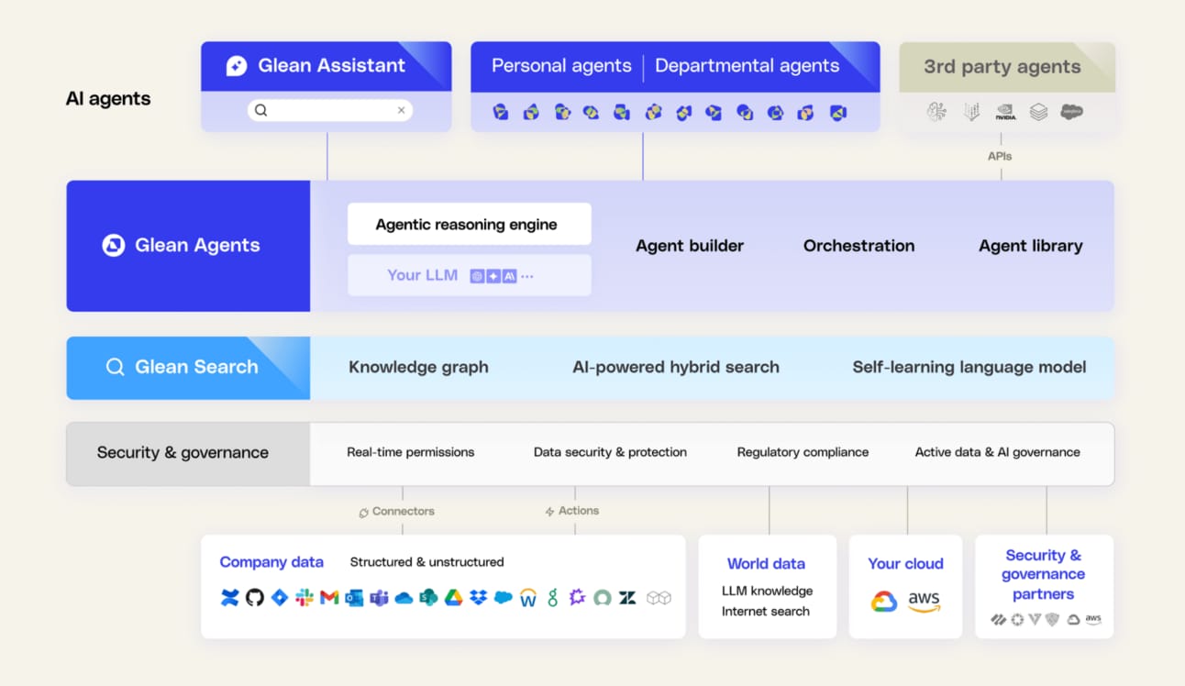The width and height of the screenshot is (1185, 686).
Task: Click the Slack icon in Company data
Action: (x=305, y=598)
